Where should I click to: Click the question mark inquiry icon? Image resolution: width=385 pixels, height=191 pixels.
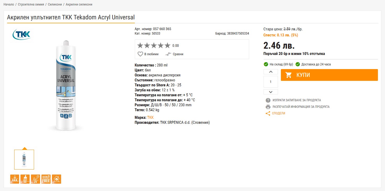coord(268,100)
